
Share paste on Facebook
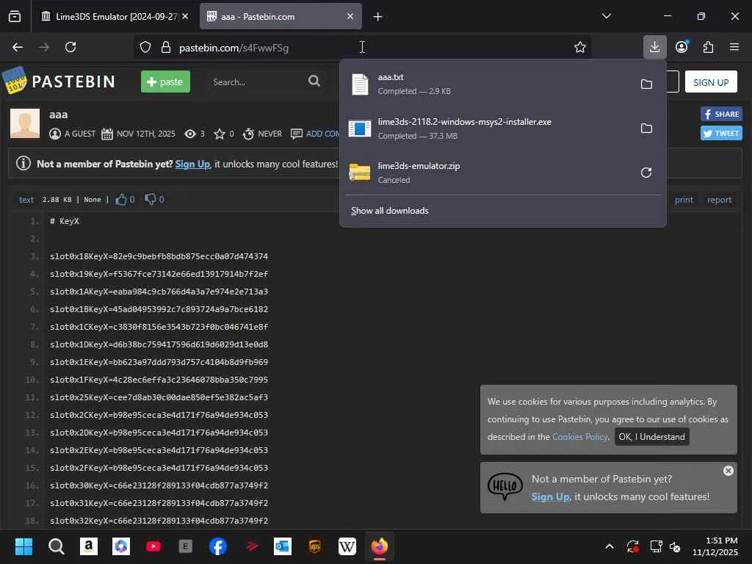coord(721,114)
